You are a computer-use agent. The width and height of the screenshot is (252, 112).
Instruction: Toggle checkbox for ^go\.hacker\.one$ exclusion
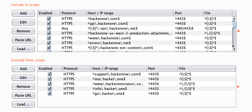coord(50,93)
